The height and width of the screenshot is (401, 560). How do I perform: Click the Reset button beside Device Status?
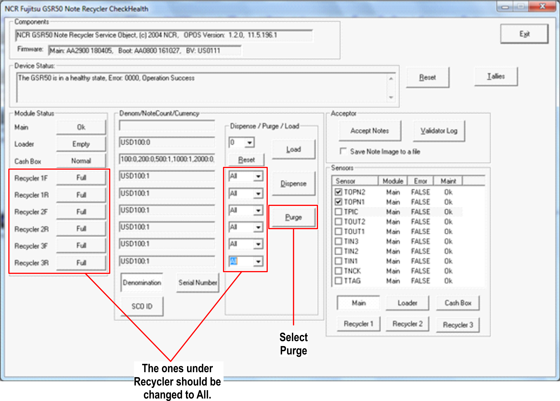[x=427, y=77]
